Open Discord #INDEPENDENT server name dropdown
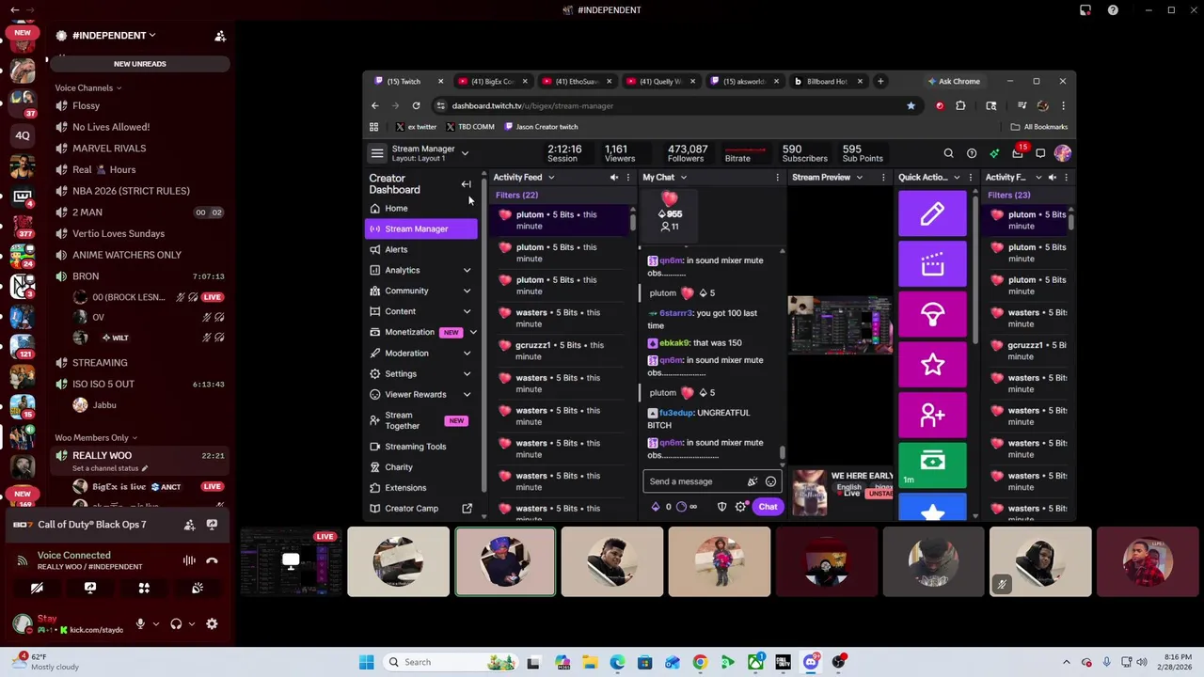This screenshot has height=677, width=1204. (113, 36)
